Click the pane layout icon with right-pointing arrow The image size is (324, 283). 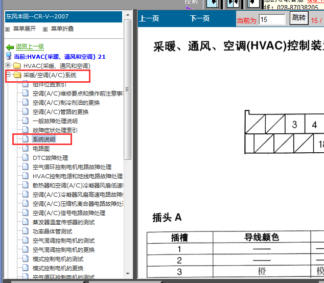[213, 3]
